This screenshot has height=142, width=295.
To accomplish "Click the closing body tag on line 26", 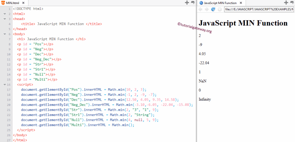I will [x=20, y=135].
